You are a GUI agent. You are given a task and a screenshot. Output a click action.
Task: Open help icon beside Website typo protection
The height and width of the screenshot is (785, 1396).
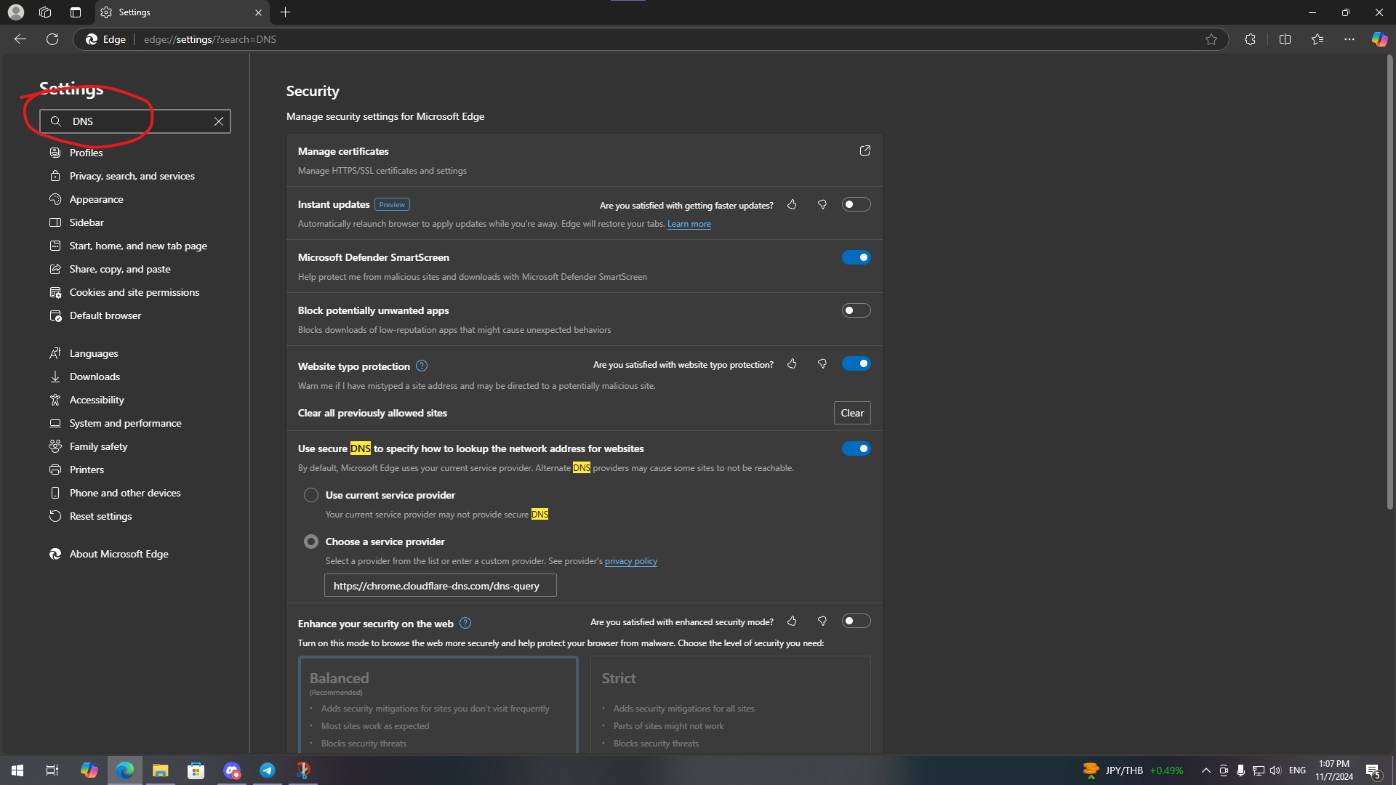[422, 366]
